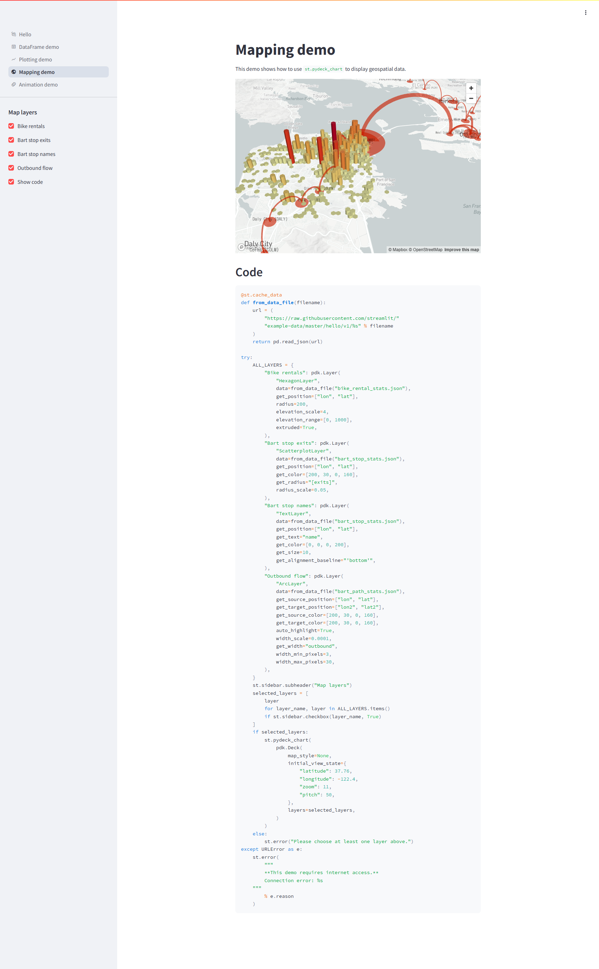Uncheck the Bike rentals layer
Image resolution: width=599 pixels, height=969 pixels.
(11, 126)
